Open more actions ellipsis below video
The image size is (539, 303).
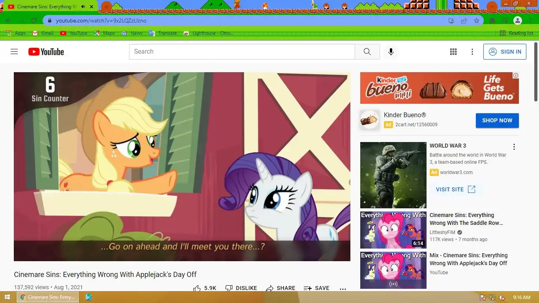point(343,288)
